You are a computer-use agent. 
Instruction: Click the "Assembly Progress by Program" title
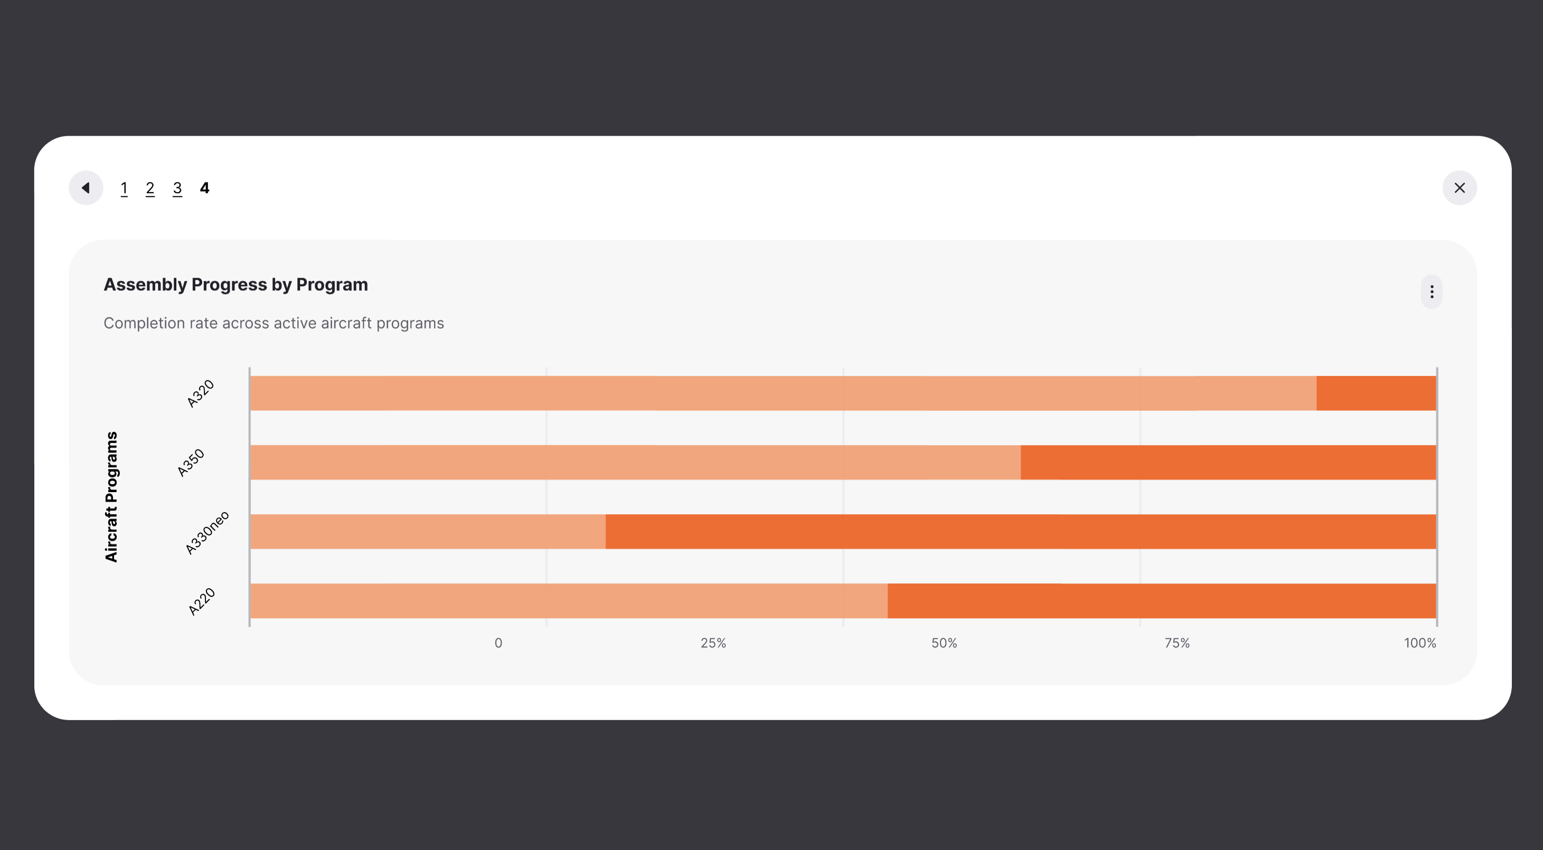[236, 285]
